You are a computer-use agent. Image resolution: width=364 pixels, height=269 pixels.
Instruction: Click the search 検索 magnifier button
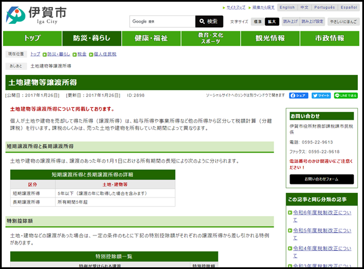pos(209,22)
